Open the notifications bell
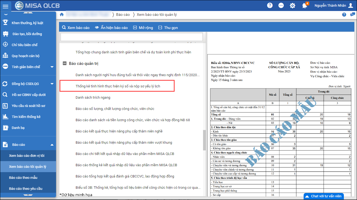357x200 pixels. pos(304,6)
